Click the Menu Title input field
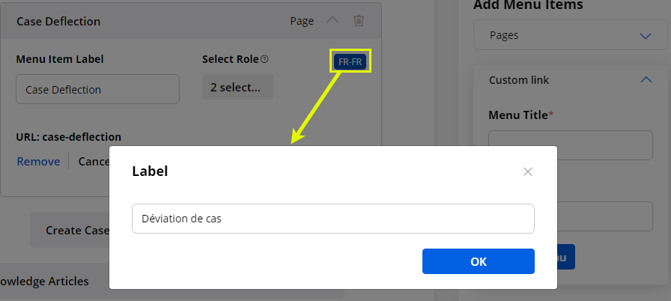This screenshot has height=301, width=671. coord(570,145)
